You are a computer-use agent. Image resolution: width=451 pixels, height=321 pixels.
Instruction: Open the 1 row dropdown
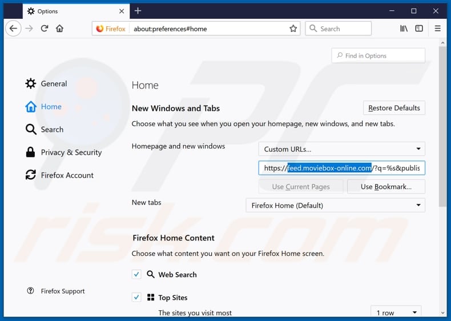396,312
